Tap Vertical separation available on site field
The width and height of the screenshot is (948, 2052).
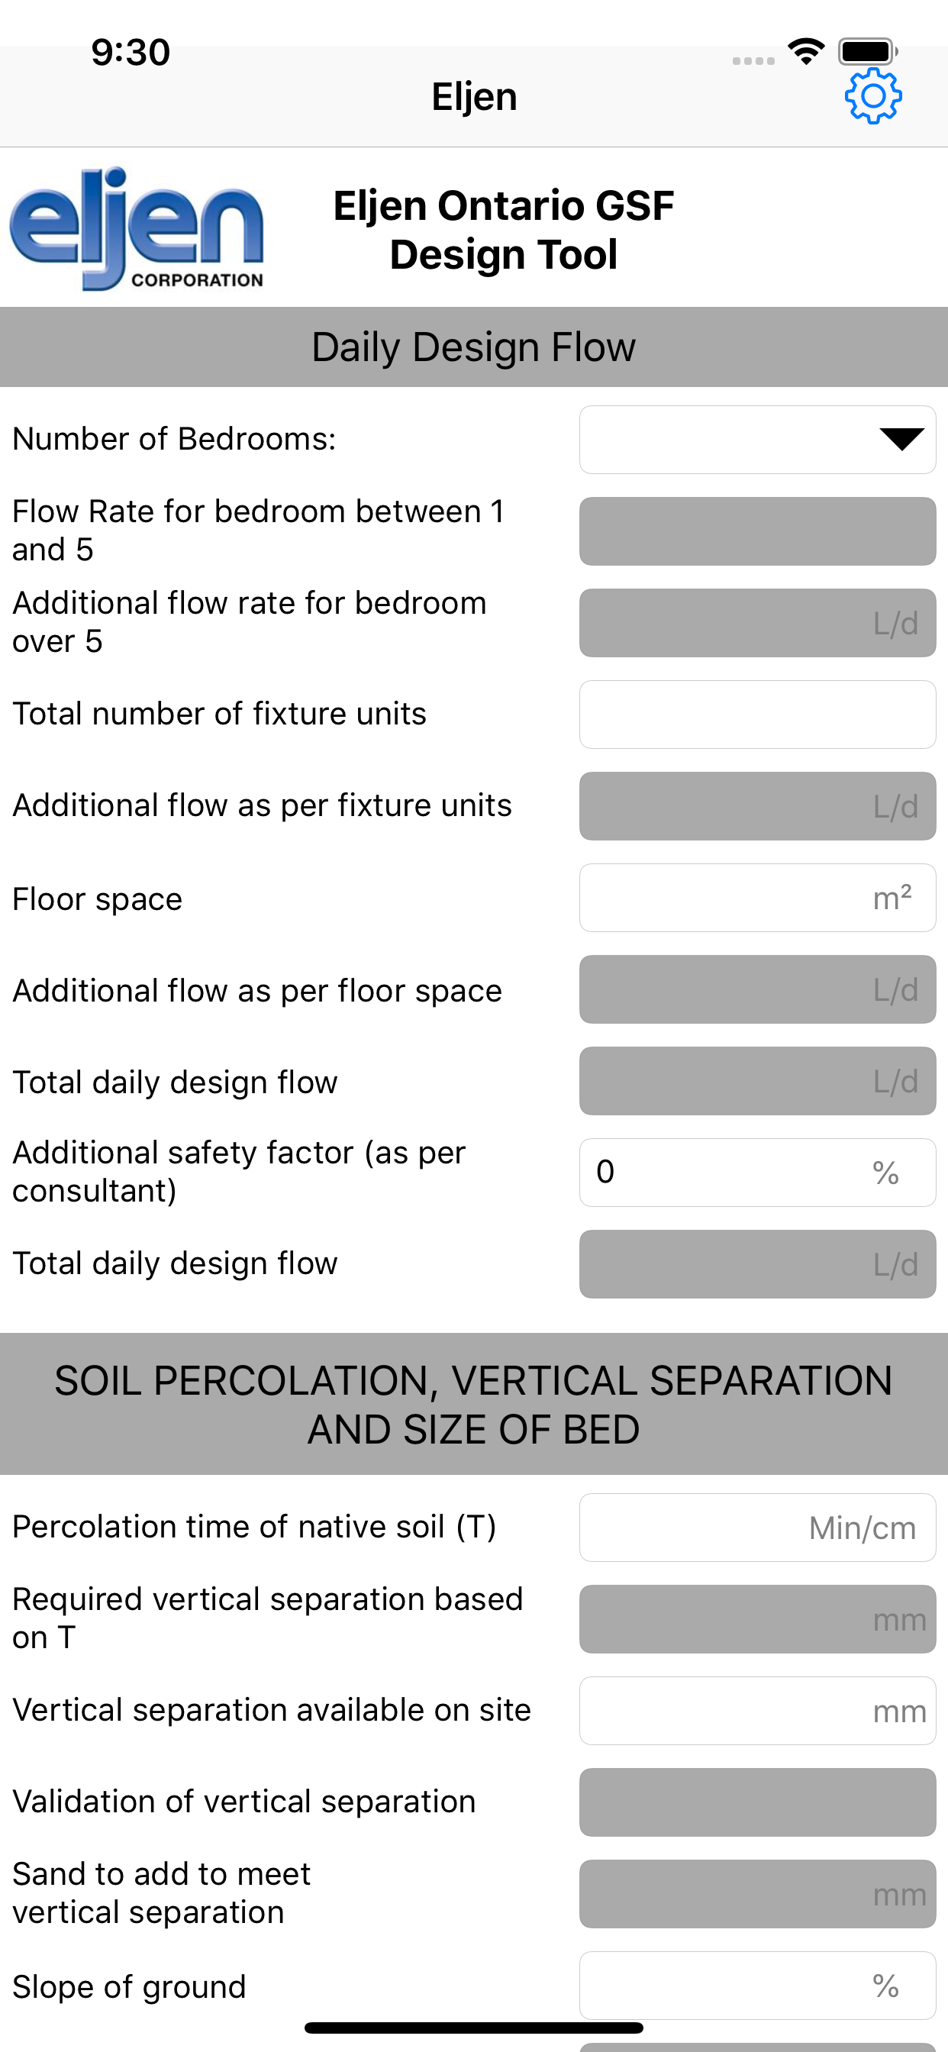[757, 1710]
